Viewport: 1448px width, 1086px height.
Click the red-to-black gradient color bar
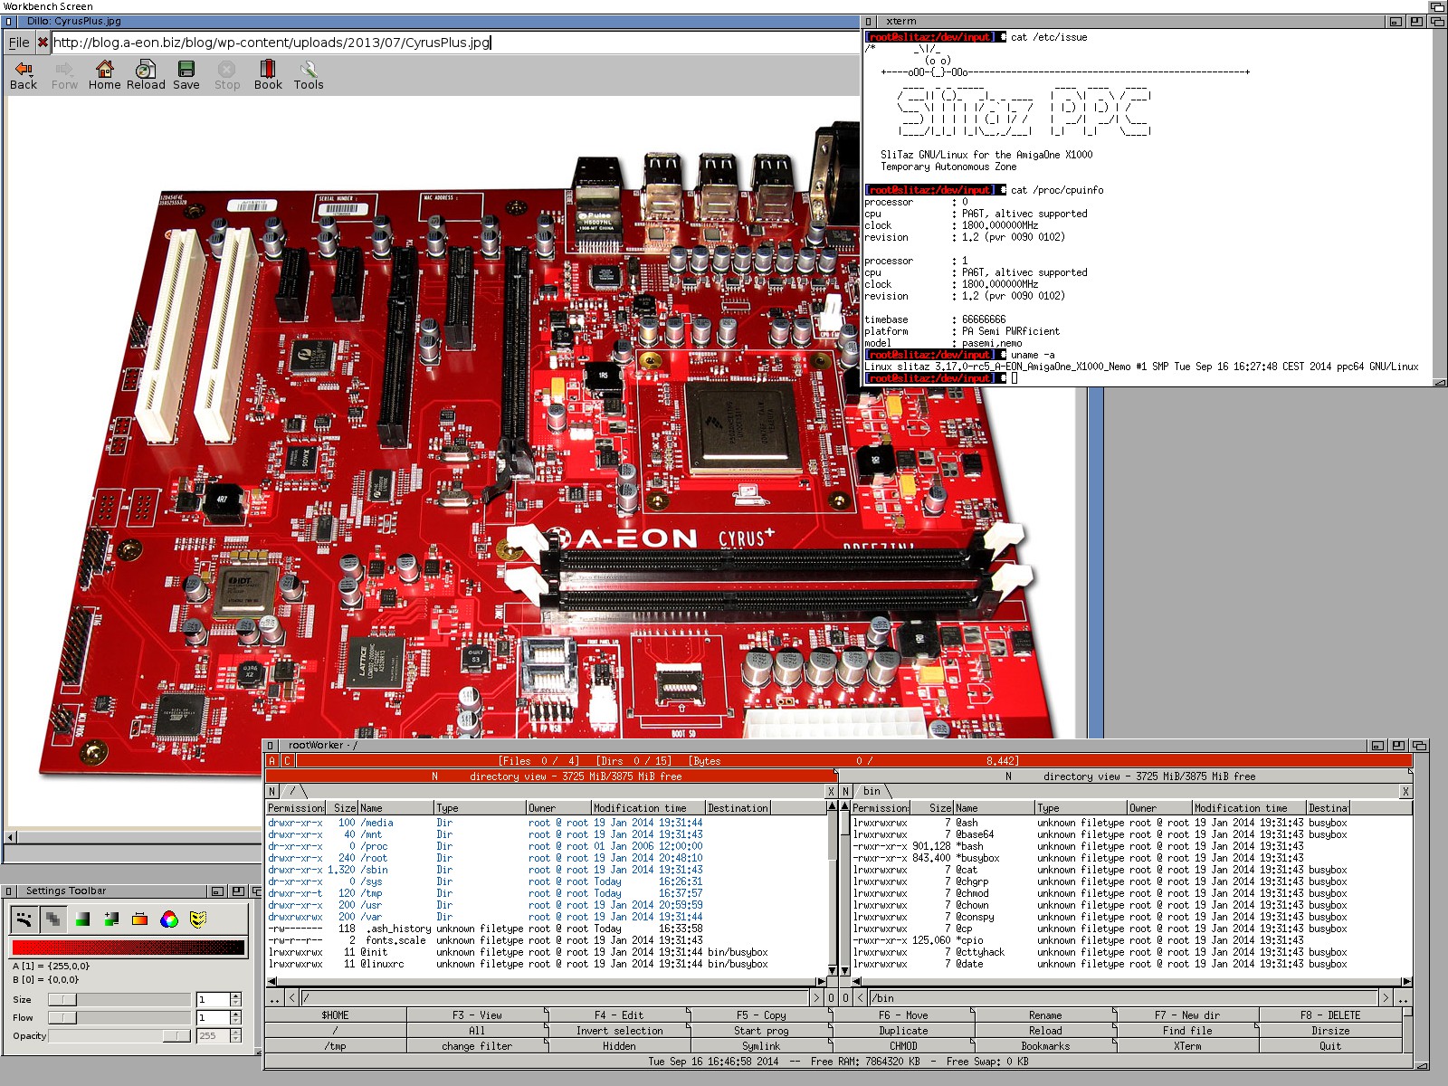pyautogui.click(x=128, y=948)
